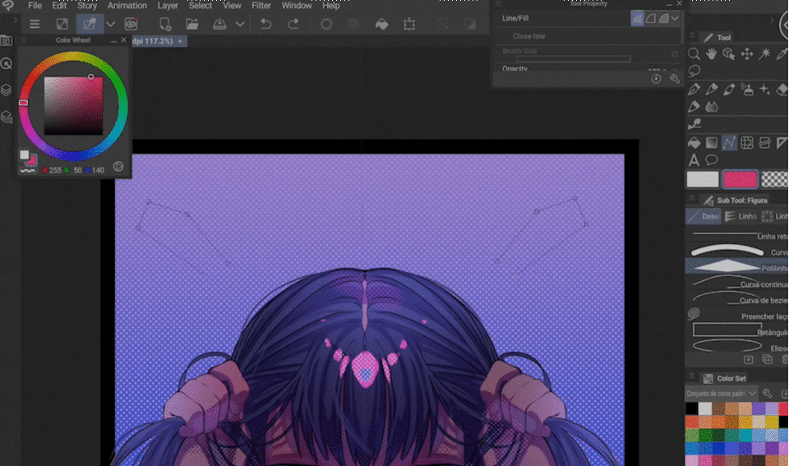Select the Curva de bezier sub tool
Viewport: 789px width, 466px height.
click(x=737, y=299)
